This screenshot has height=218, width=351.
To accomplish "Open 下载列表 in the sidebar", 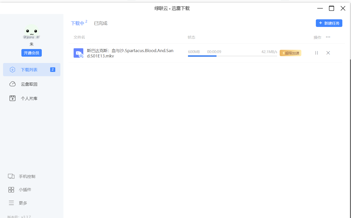I will coord(32,70).
